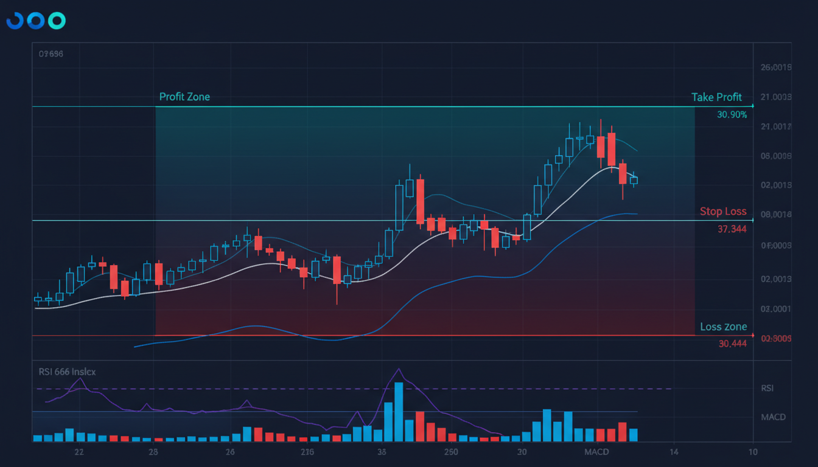The height and width of the screenshot is (467, 818).
Task: Open the 03696 chart code selector
Action: click(x=51, y=54)
